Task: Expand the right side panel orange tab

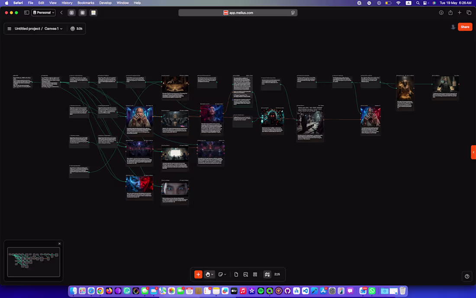Action: (473, 152)
